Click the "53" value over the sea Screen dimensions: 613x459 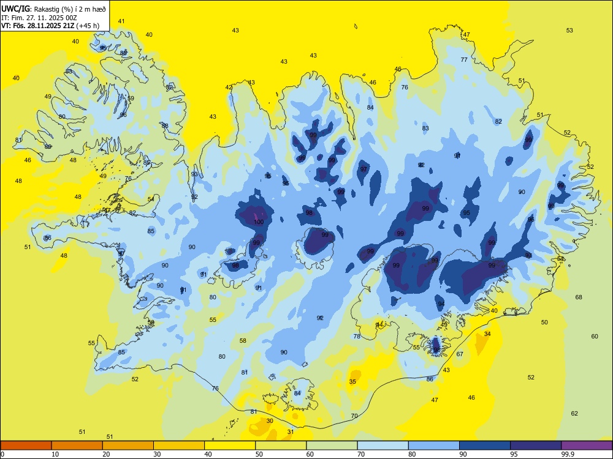[569, 30]
